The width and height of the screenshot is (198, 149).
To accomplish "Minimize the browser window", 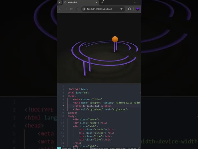I will click(x=135, y=2).
